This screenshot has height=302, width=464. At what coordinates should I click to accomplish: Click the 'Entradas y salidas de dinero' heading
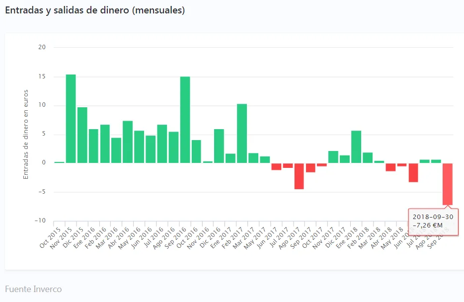95,10
